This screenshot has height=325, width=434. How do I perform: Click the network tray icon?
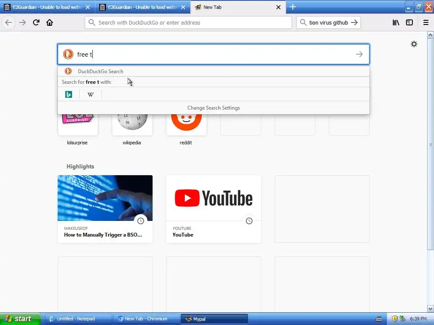[403, 319]
